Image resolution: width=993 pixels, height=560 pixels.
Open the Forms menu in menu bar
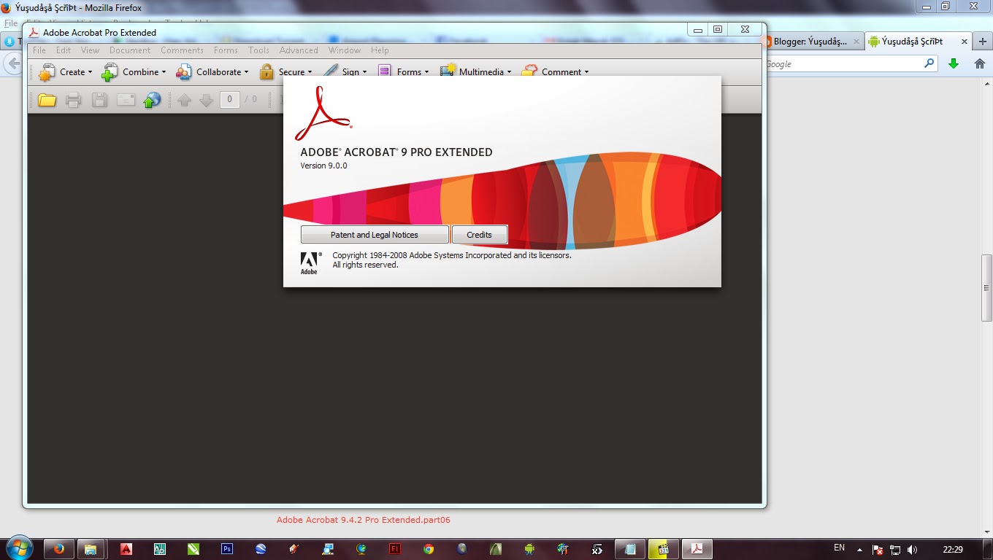point(226,50)
